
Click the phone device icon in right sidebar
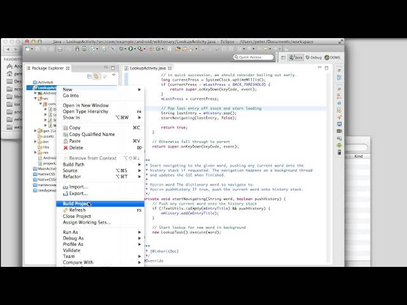[339, 152]
